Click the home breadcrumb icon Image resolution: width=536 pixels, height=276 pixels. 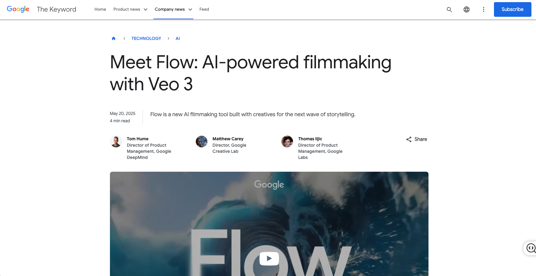click(114, 38)
